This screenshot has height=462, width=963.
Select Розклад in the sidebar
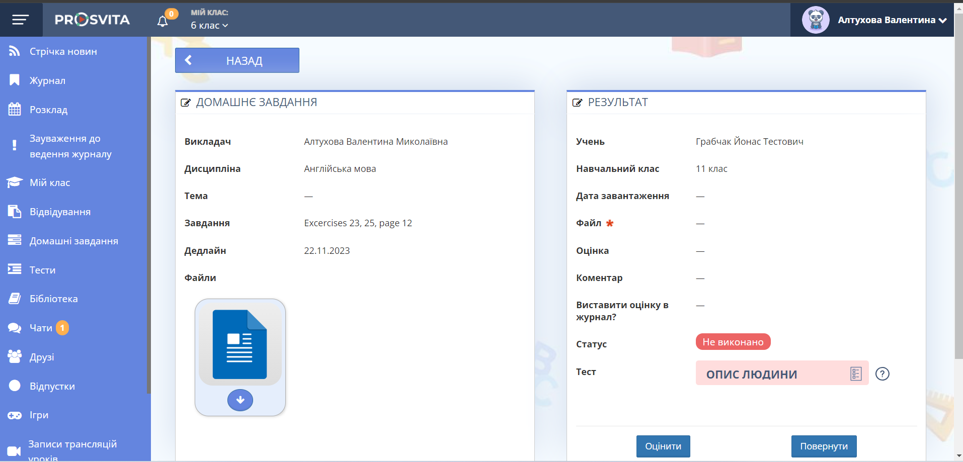(48, 110)
